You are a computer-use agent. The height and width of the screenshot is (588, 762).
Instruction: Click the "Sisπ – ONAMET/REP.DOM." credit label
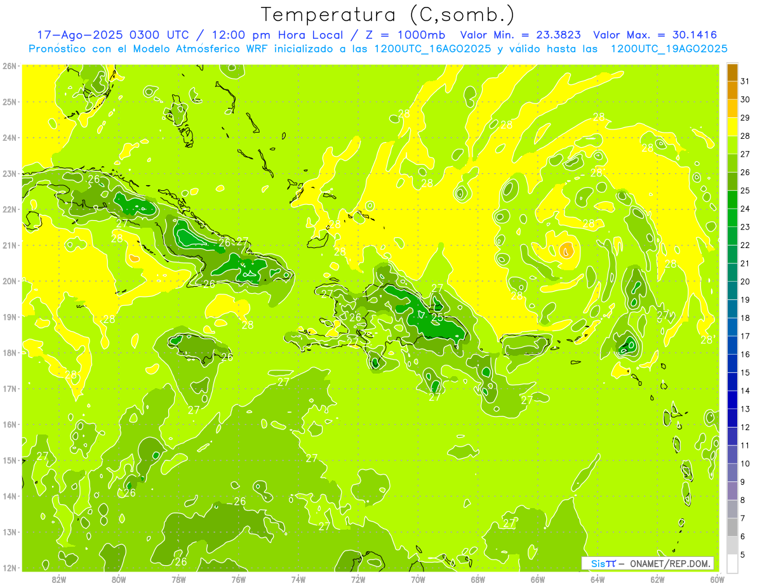[648, 563]
